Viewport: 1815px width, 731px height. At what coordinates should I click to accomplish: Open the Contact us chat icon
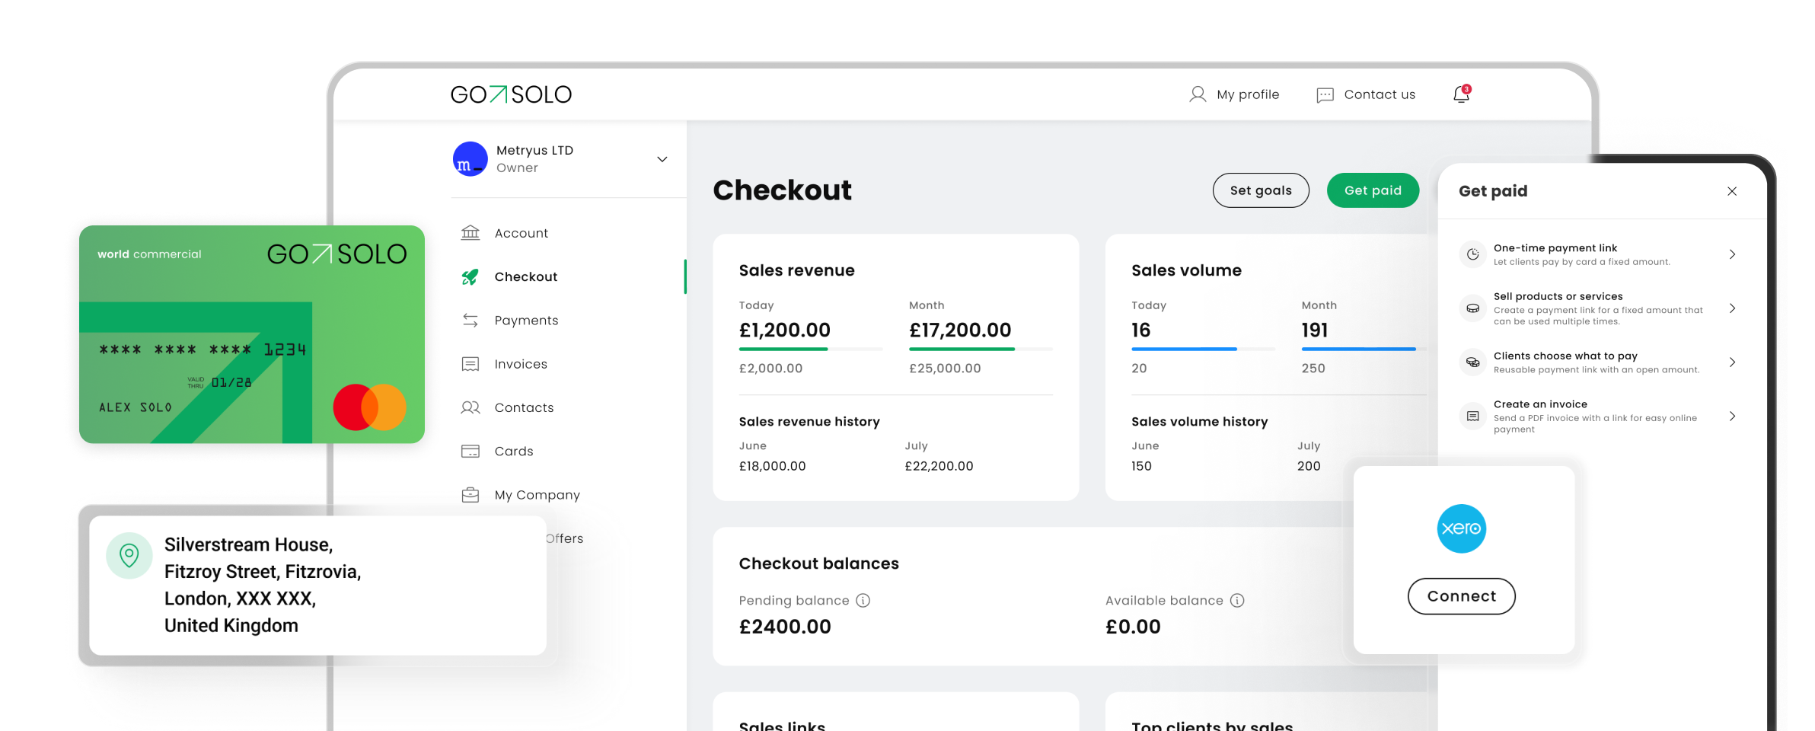[1325, 95]
